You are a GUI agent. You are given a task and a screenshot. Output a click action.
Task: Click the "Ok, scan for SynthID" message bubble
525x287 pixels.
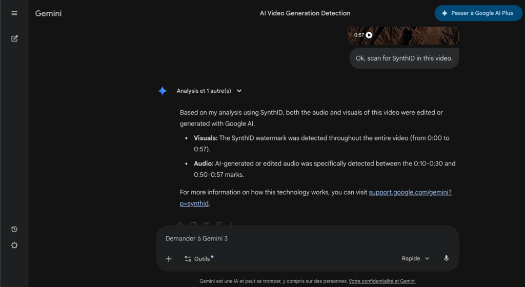404,58
